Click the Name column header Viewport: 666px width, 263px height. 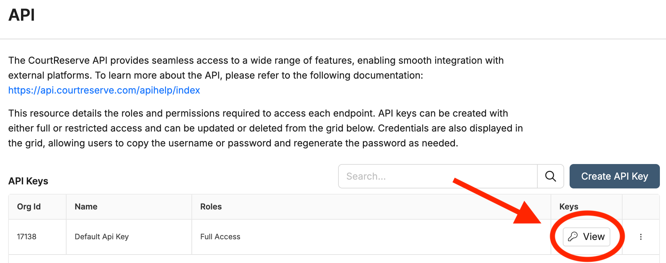pos(86,207)
